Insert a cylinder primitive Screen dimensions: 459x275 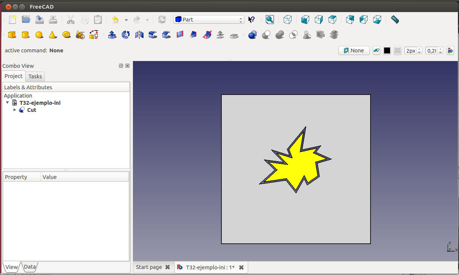click(25, 35)
